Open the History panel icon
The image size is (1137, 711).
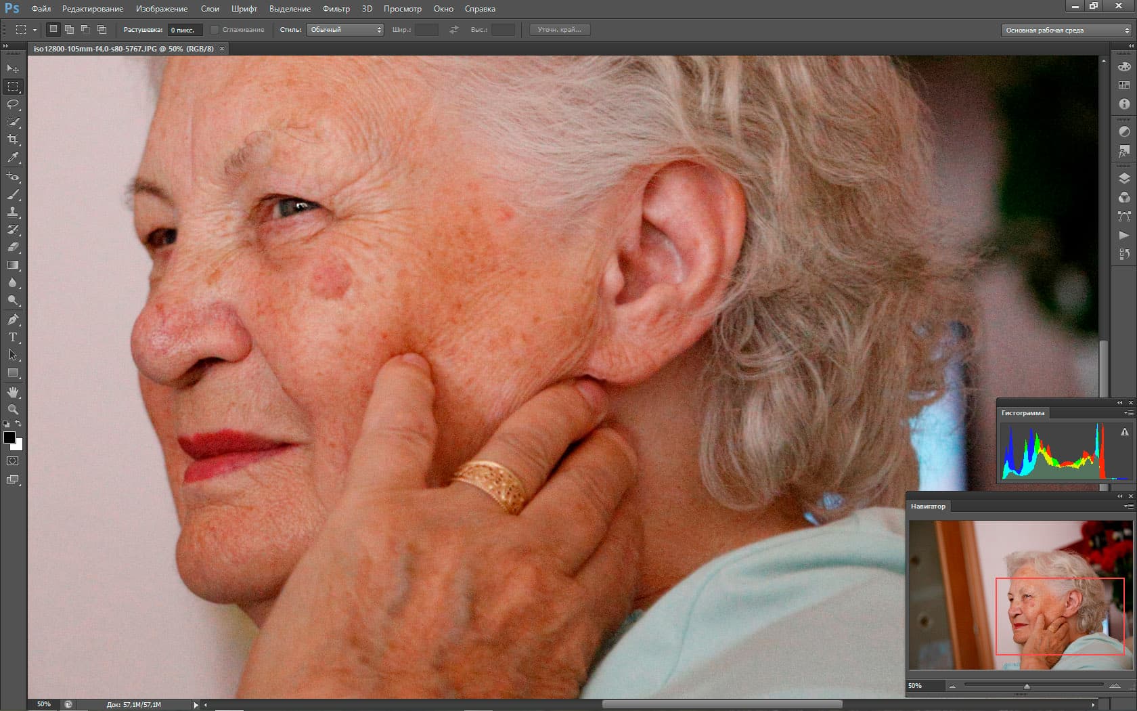click(1123, 254)
